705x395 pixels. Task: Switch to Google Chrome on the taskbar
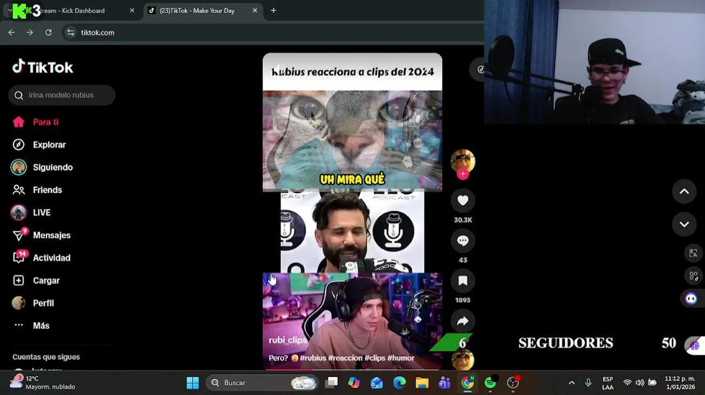[467, 382]
